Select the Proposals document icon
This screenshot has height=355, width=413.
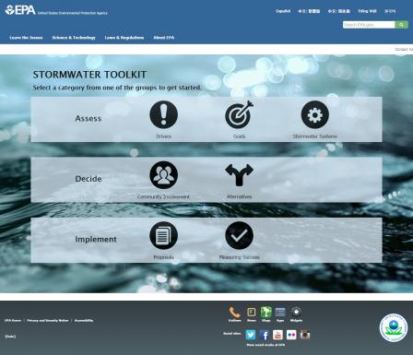(x=163, y=235)
